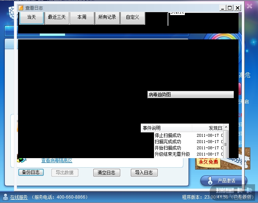Click the log list scroll up arrow
This screenshot has height=203, width=258.
pyautogui.click(x=226, y=127)
